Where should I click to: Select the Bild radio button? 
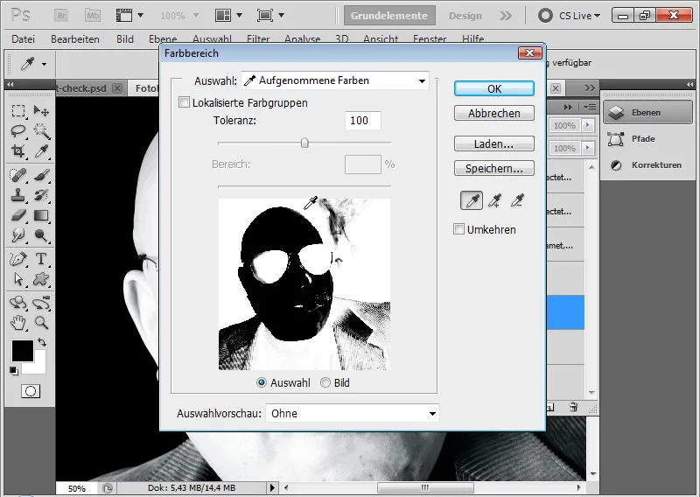click(x=325, y=382)
